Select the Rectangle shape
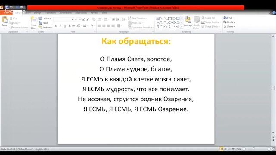The image size is (276, 155). (x=169, y=19)
